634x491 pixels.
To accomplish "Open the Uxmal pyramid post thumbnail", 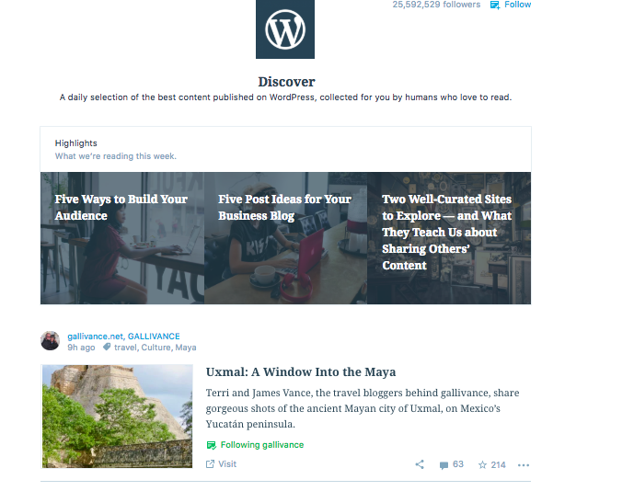I will 117,417.
